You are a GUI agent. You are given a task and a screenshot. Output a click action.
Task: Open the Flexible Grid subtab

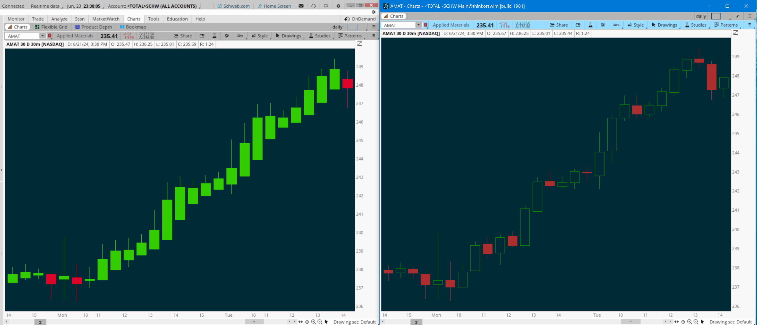point(51,27)
